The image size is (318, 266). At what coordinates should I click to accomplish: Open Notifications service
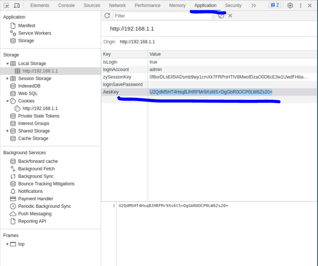coord(30,191)
